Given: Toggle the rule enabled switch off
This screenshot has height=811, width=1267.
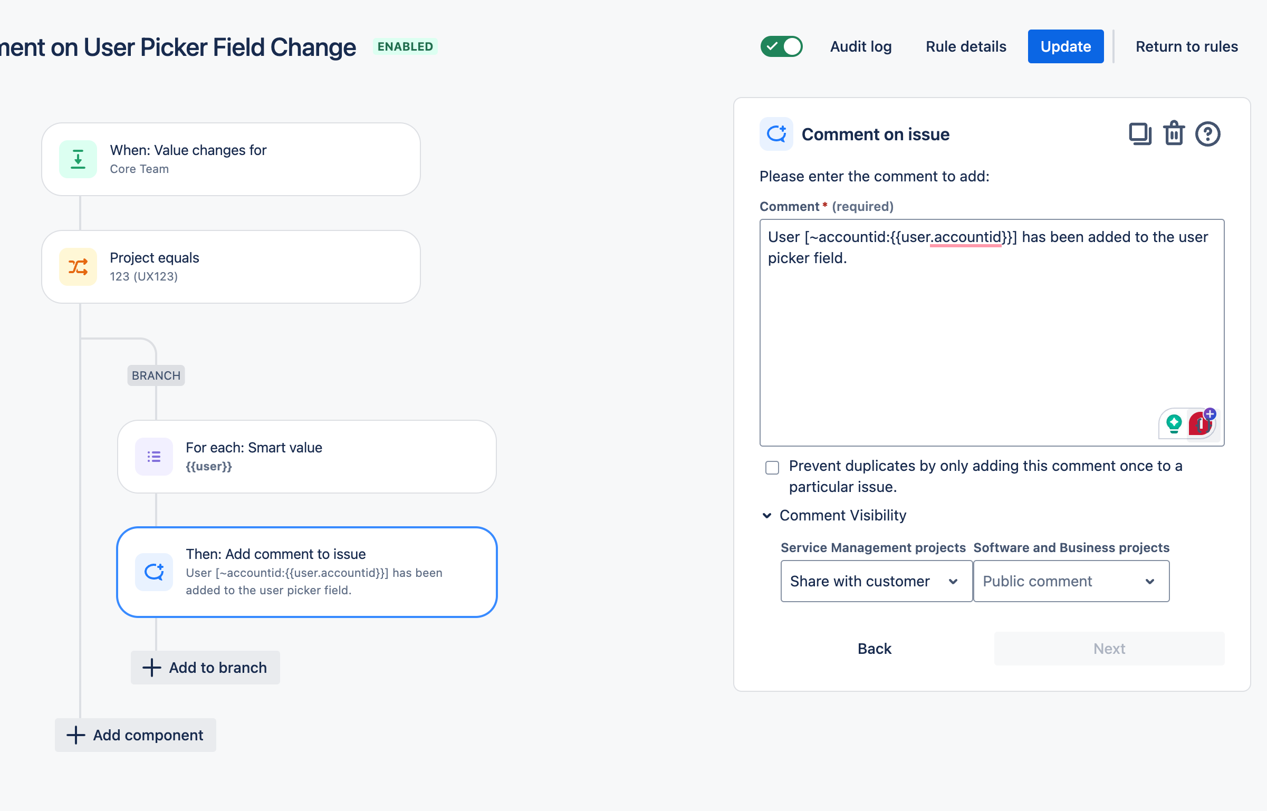Looking at the screenshot, I should [781, 46].
